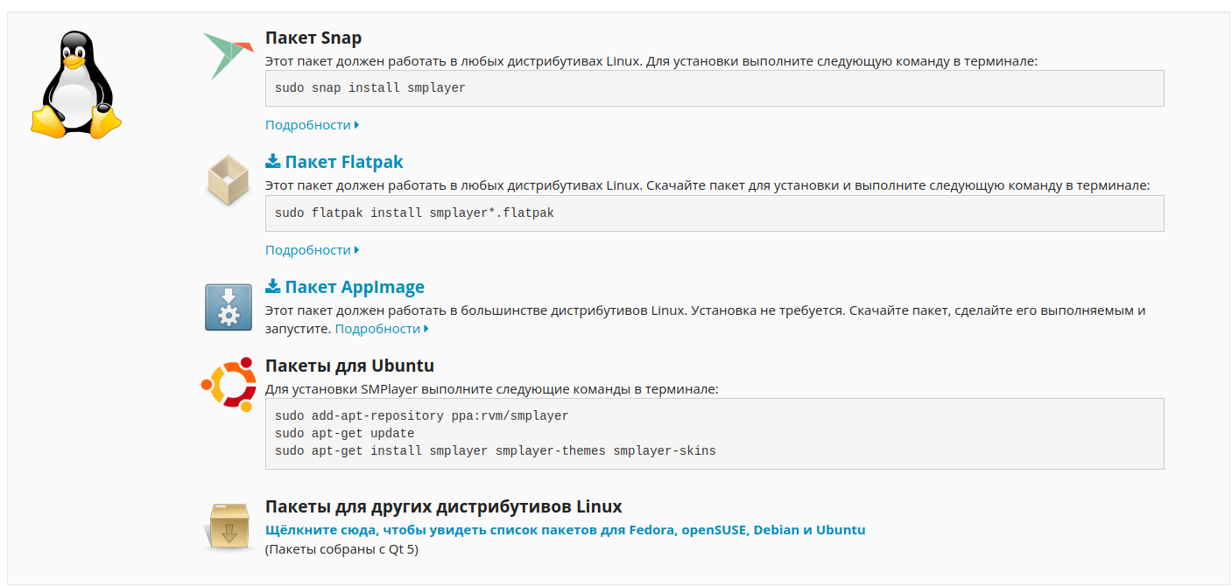The height and width of the screenshot is (586, 1232).
Task: Click the Flatpak cardboard box icon
Action: click(x=229, y=179)
